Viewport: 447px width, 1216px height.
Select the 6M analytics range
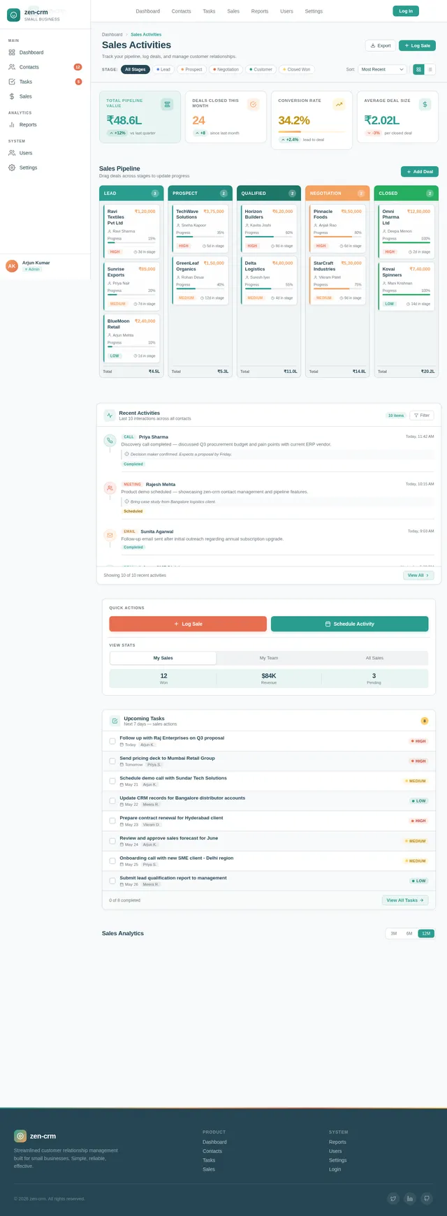point(409,933)
